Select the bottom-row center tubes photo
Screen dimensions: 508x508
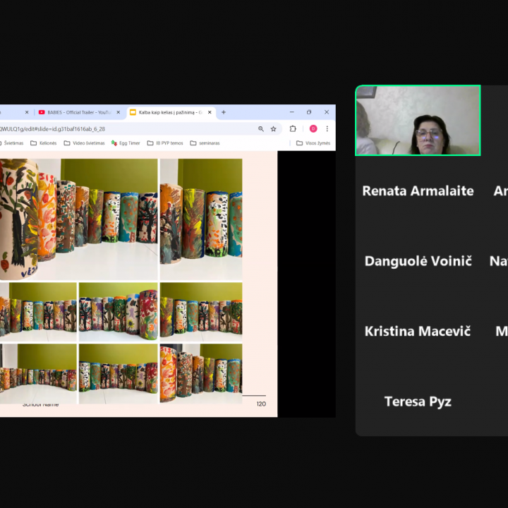coord(119,374)
